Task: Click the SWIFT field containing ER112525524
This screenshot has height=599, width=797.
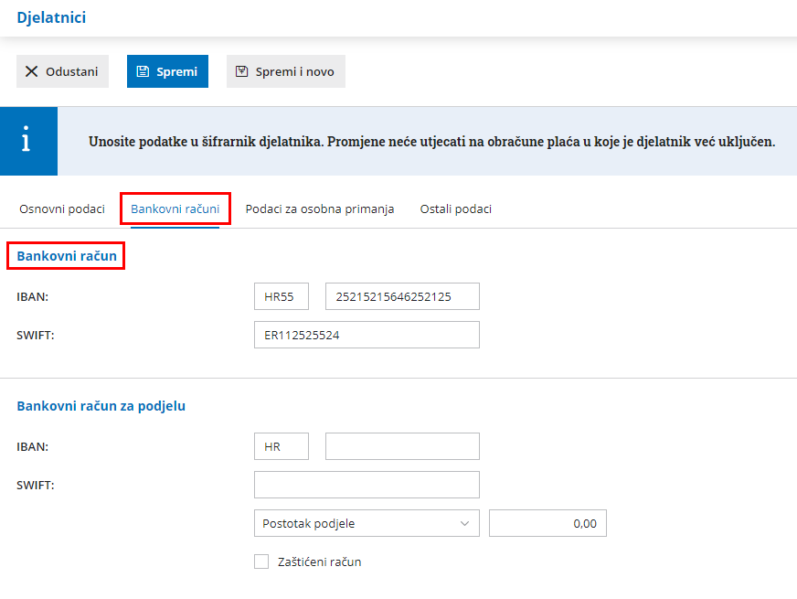Action: point(366,334)
